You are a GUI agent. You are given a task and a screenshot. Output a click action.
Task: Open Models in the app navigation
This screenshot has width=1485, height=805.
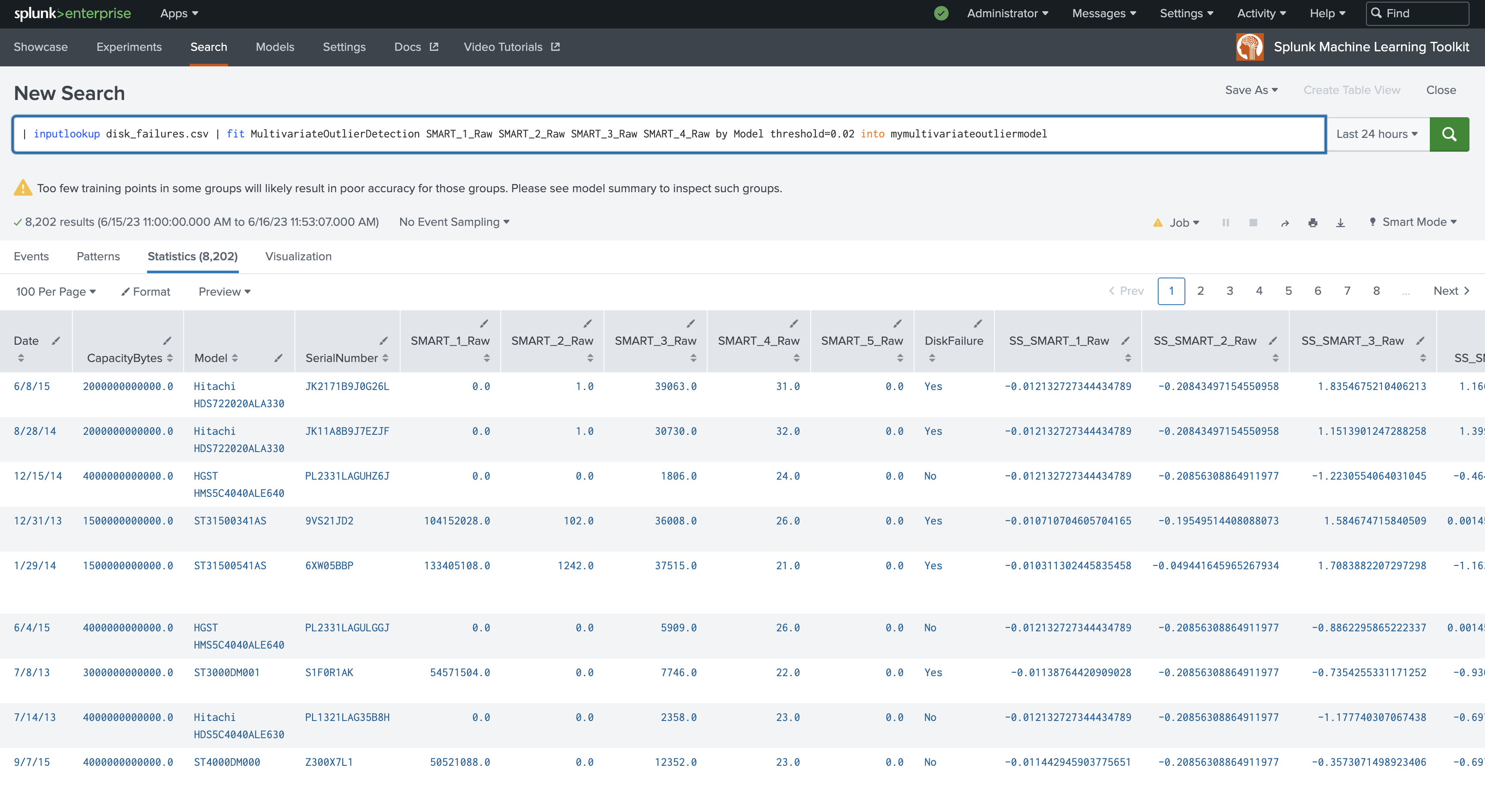pyautogui.click(x=275, y=47)
